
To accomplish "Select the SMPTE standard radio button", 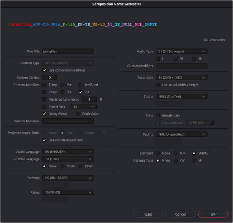I will [x=194, y=153].
